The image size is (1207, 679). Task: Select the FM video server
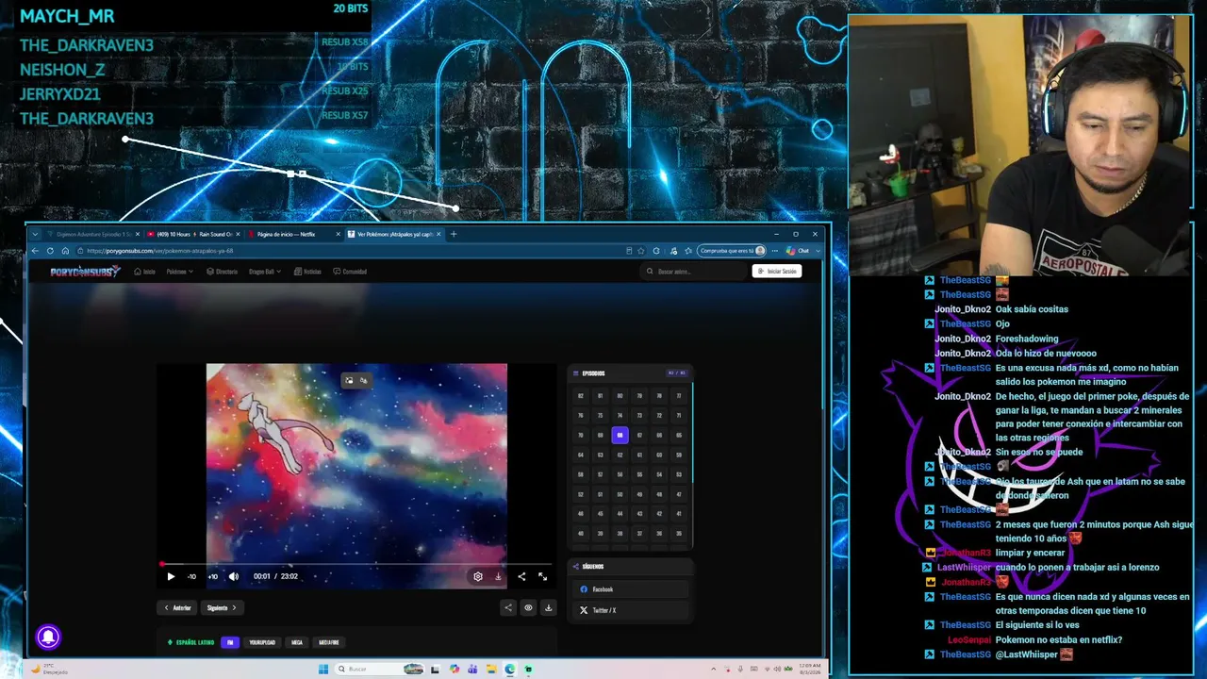click(x=229, y=642)
